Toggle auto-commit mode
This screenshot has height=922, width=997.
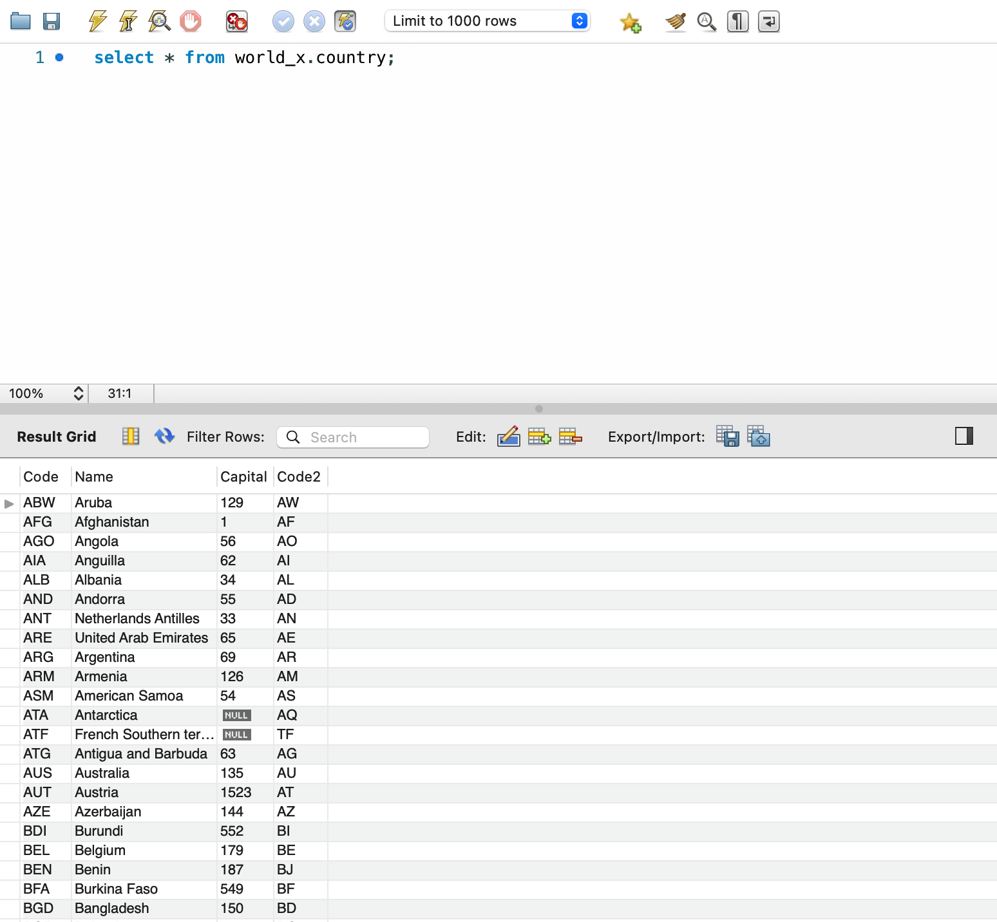345,21
